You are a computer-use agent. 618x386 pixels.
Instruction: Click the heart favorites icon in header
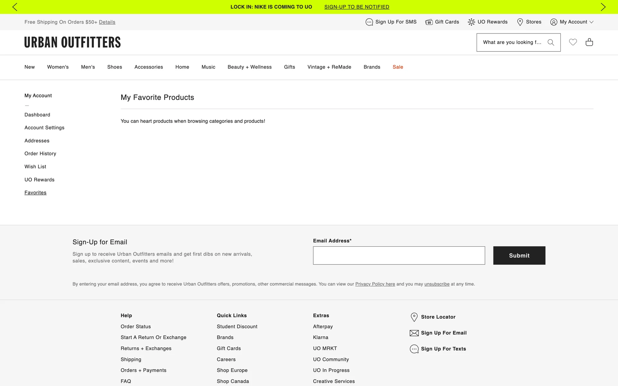[573, 42]
